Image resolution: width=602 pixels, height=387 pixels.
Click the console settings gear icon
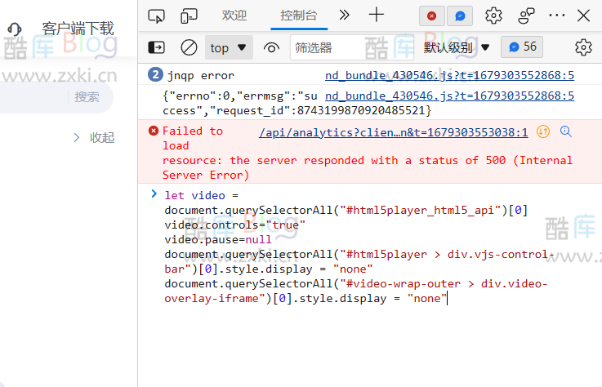point(582,47)
